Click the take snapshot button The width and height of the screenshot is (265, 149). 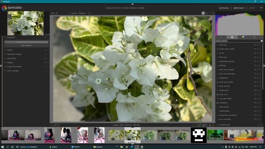click(x=26, y=46)
